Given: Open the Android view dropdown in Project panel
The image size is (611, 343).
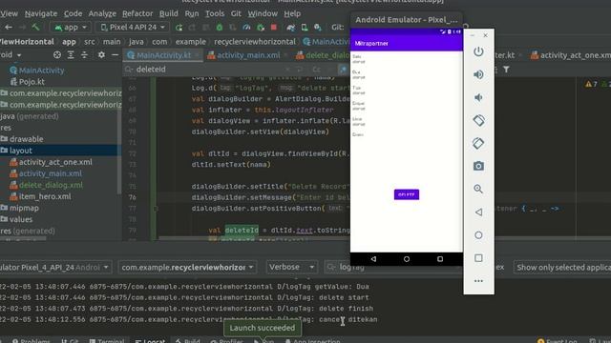Looking at the screenshot, I should [11, 55].
